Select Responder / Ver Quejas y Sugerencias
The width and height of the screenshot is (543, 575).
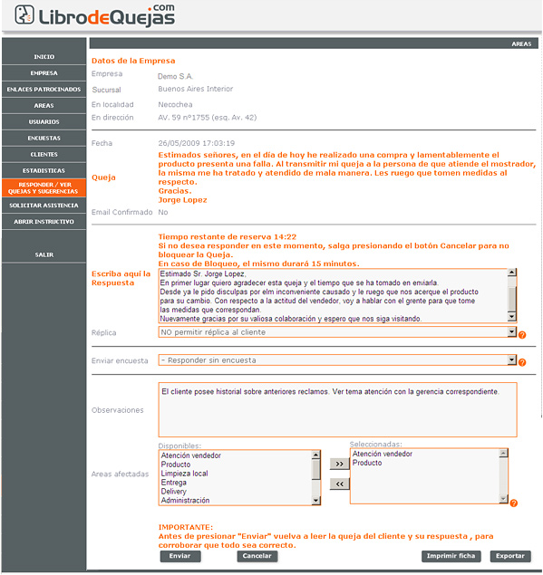click(44, 187)
